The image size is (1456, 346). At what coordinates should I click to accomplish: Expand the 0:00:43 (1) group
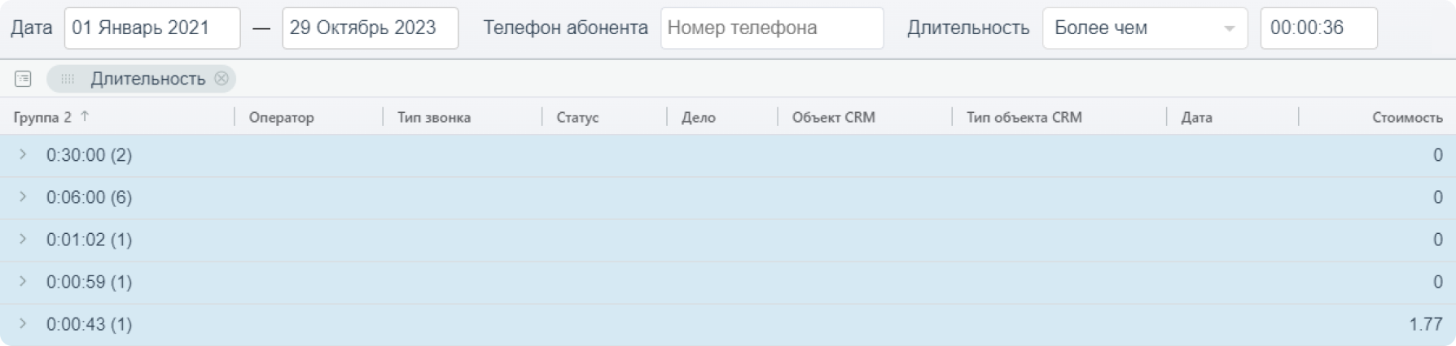point(23,323)
